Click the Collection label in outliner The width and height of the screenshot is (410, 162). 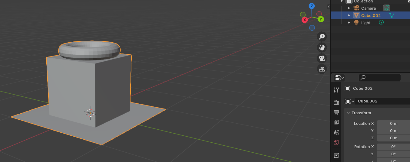tap(363, 2)
